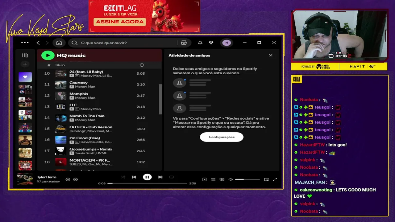Viewport: 395px width, 222px height.
Task: Select track 24 (feat. Lil Baby)
Action: click(99, 73)
